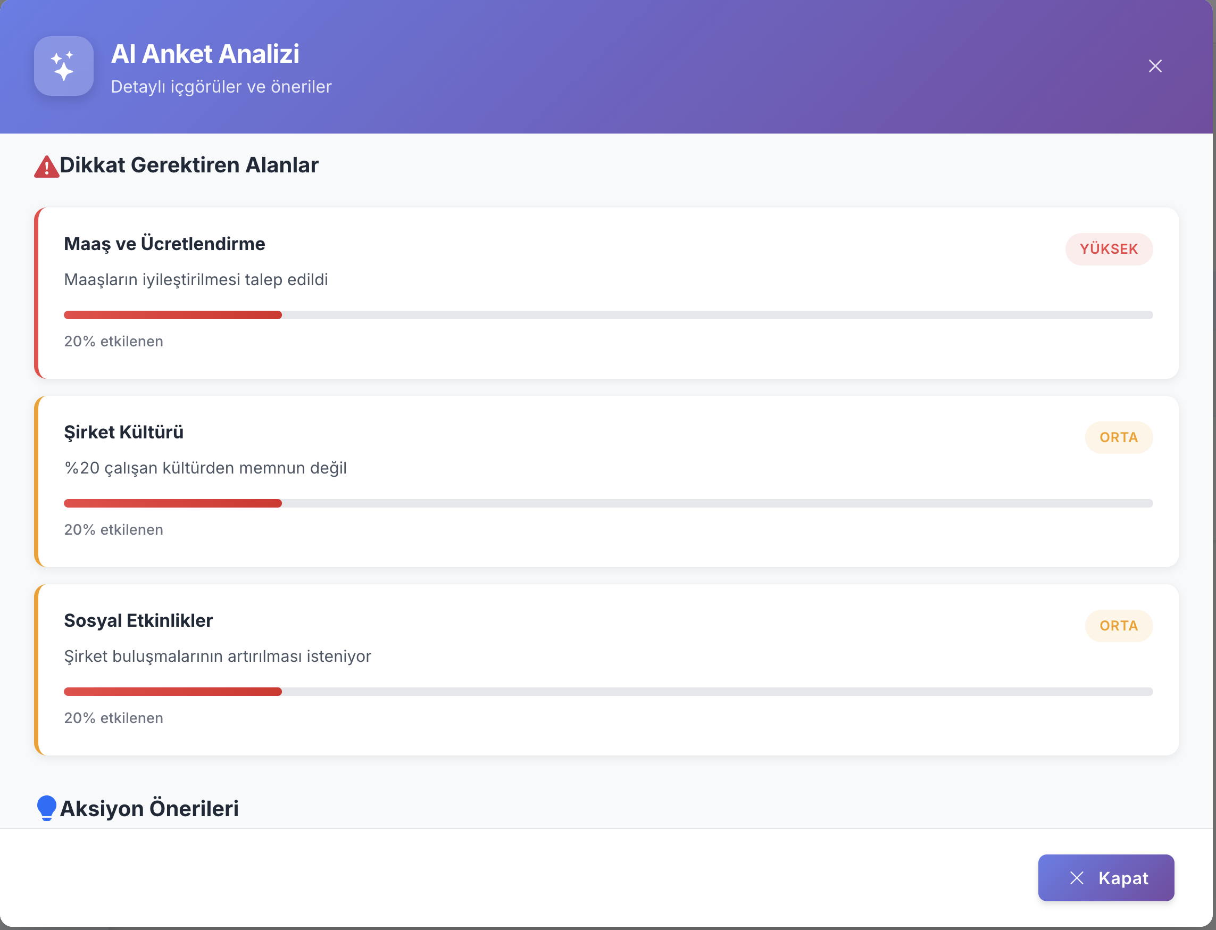Close the dialog with the header X icon

[x=1155, y=67]
